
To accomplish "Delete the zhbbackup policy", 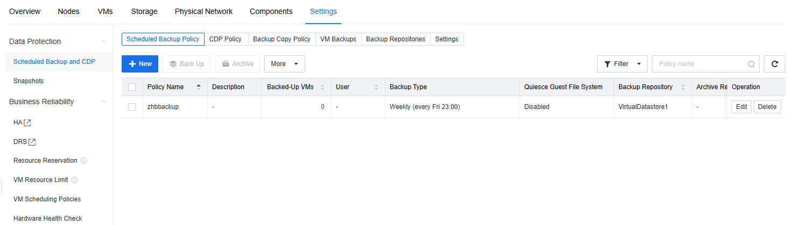I will 767,107.
